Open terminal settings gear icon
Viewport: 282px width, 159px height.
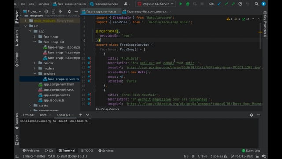pyautogui.click(x=252, y=115)
